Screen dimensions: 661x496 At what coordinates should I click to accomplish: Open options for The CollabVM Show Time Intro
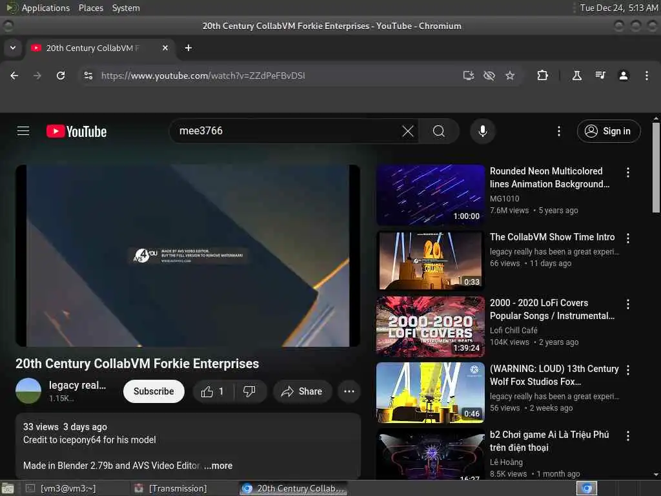[628, 238]
